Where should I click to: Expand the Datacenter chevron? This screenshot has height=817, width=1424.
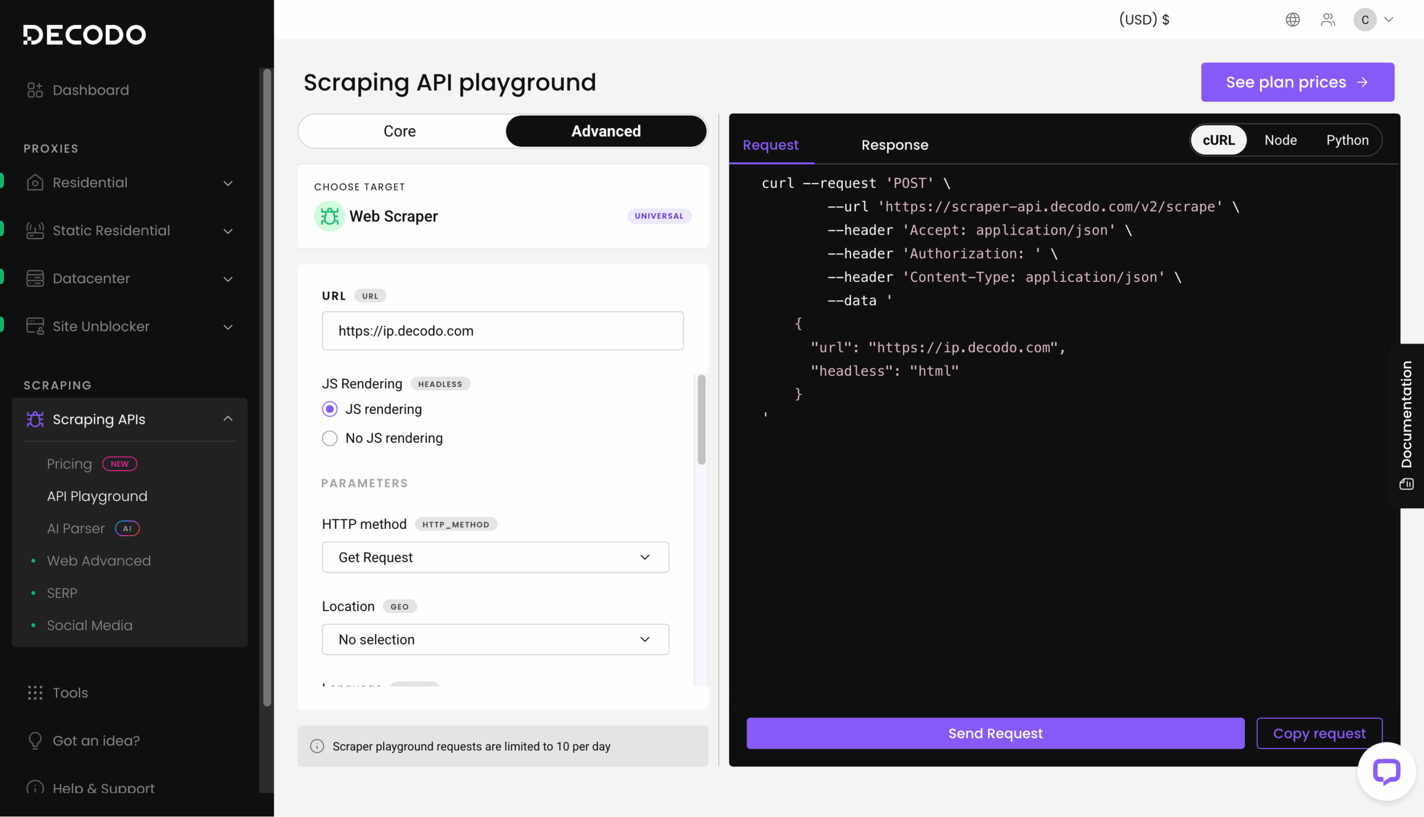click(x=228, y=279)
